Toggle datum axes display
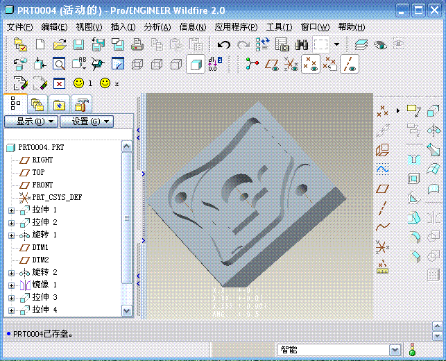Screen dimensions: 446x361 click(x=350, y=64)
